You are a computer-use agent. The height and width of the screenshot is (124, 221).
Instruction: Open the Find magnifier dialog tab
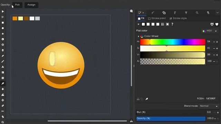pyautogui.click(x=197, y=13)
